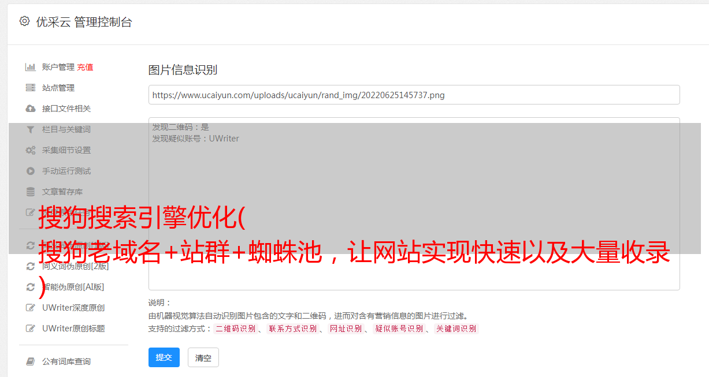Open 栏目与关键词 via its filter icon

point(31,129)
